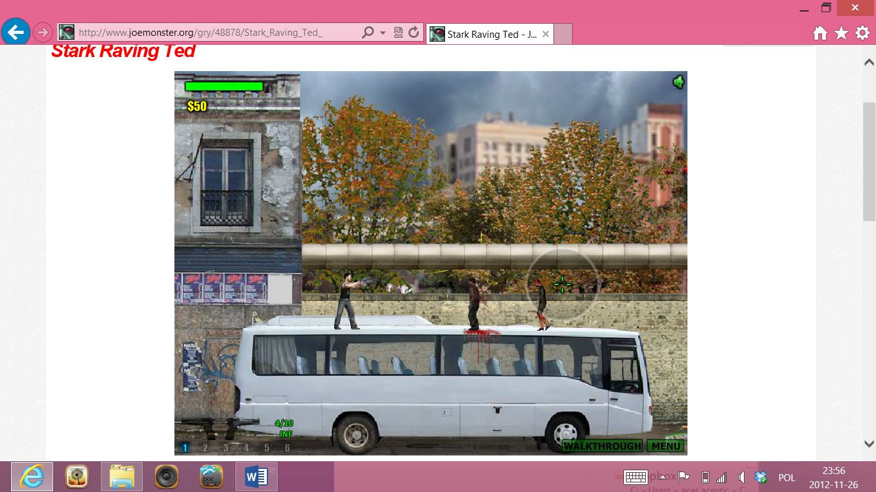Open the browser Home page icon
This screenshot has height=492, width=876.
pyautogui.click(x=820, y=33)
